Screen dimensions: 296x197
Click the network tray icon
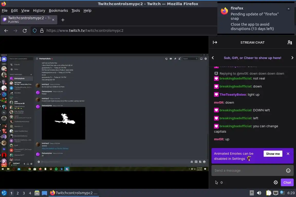coord(276,193)
